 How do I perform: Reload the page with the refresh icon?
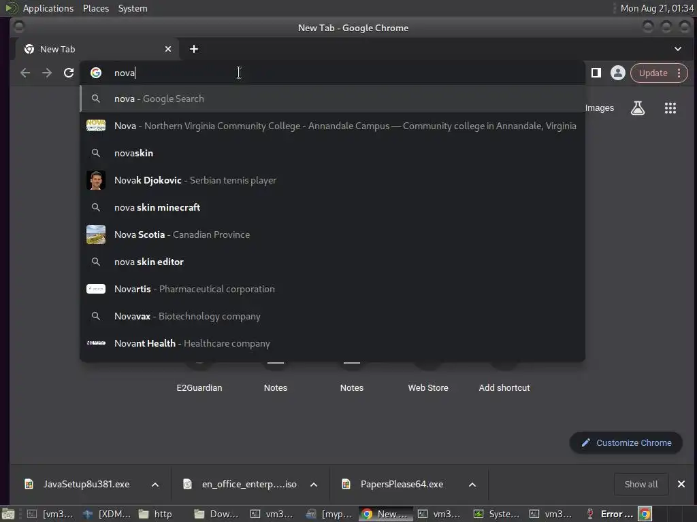click(x=69, y=73)
